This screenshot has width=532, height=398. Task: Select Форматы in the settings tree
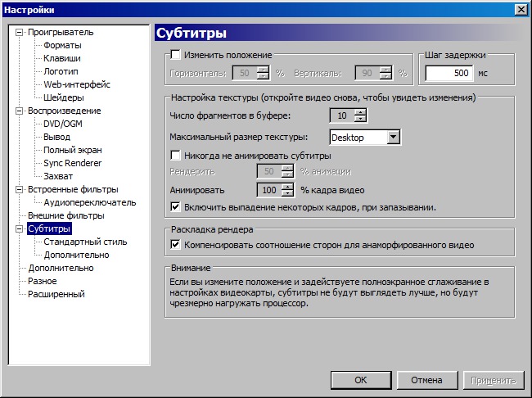pos(62,46)
